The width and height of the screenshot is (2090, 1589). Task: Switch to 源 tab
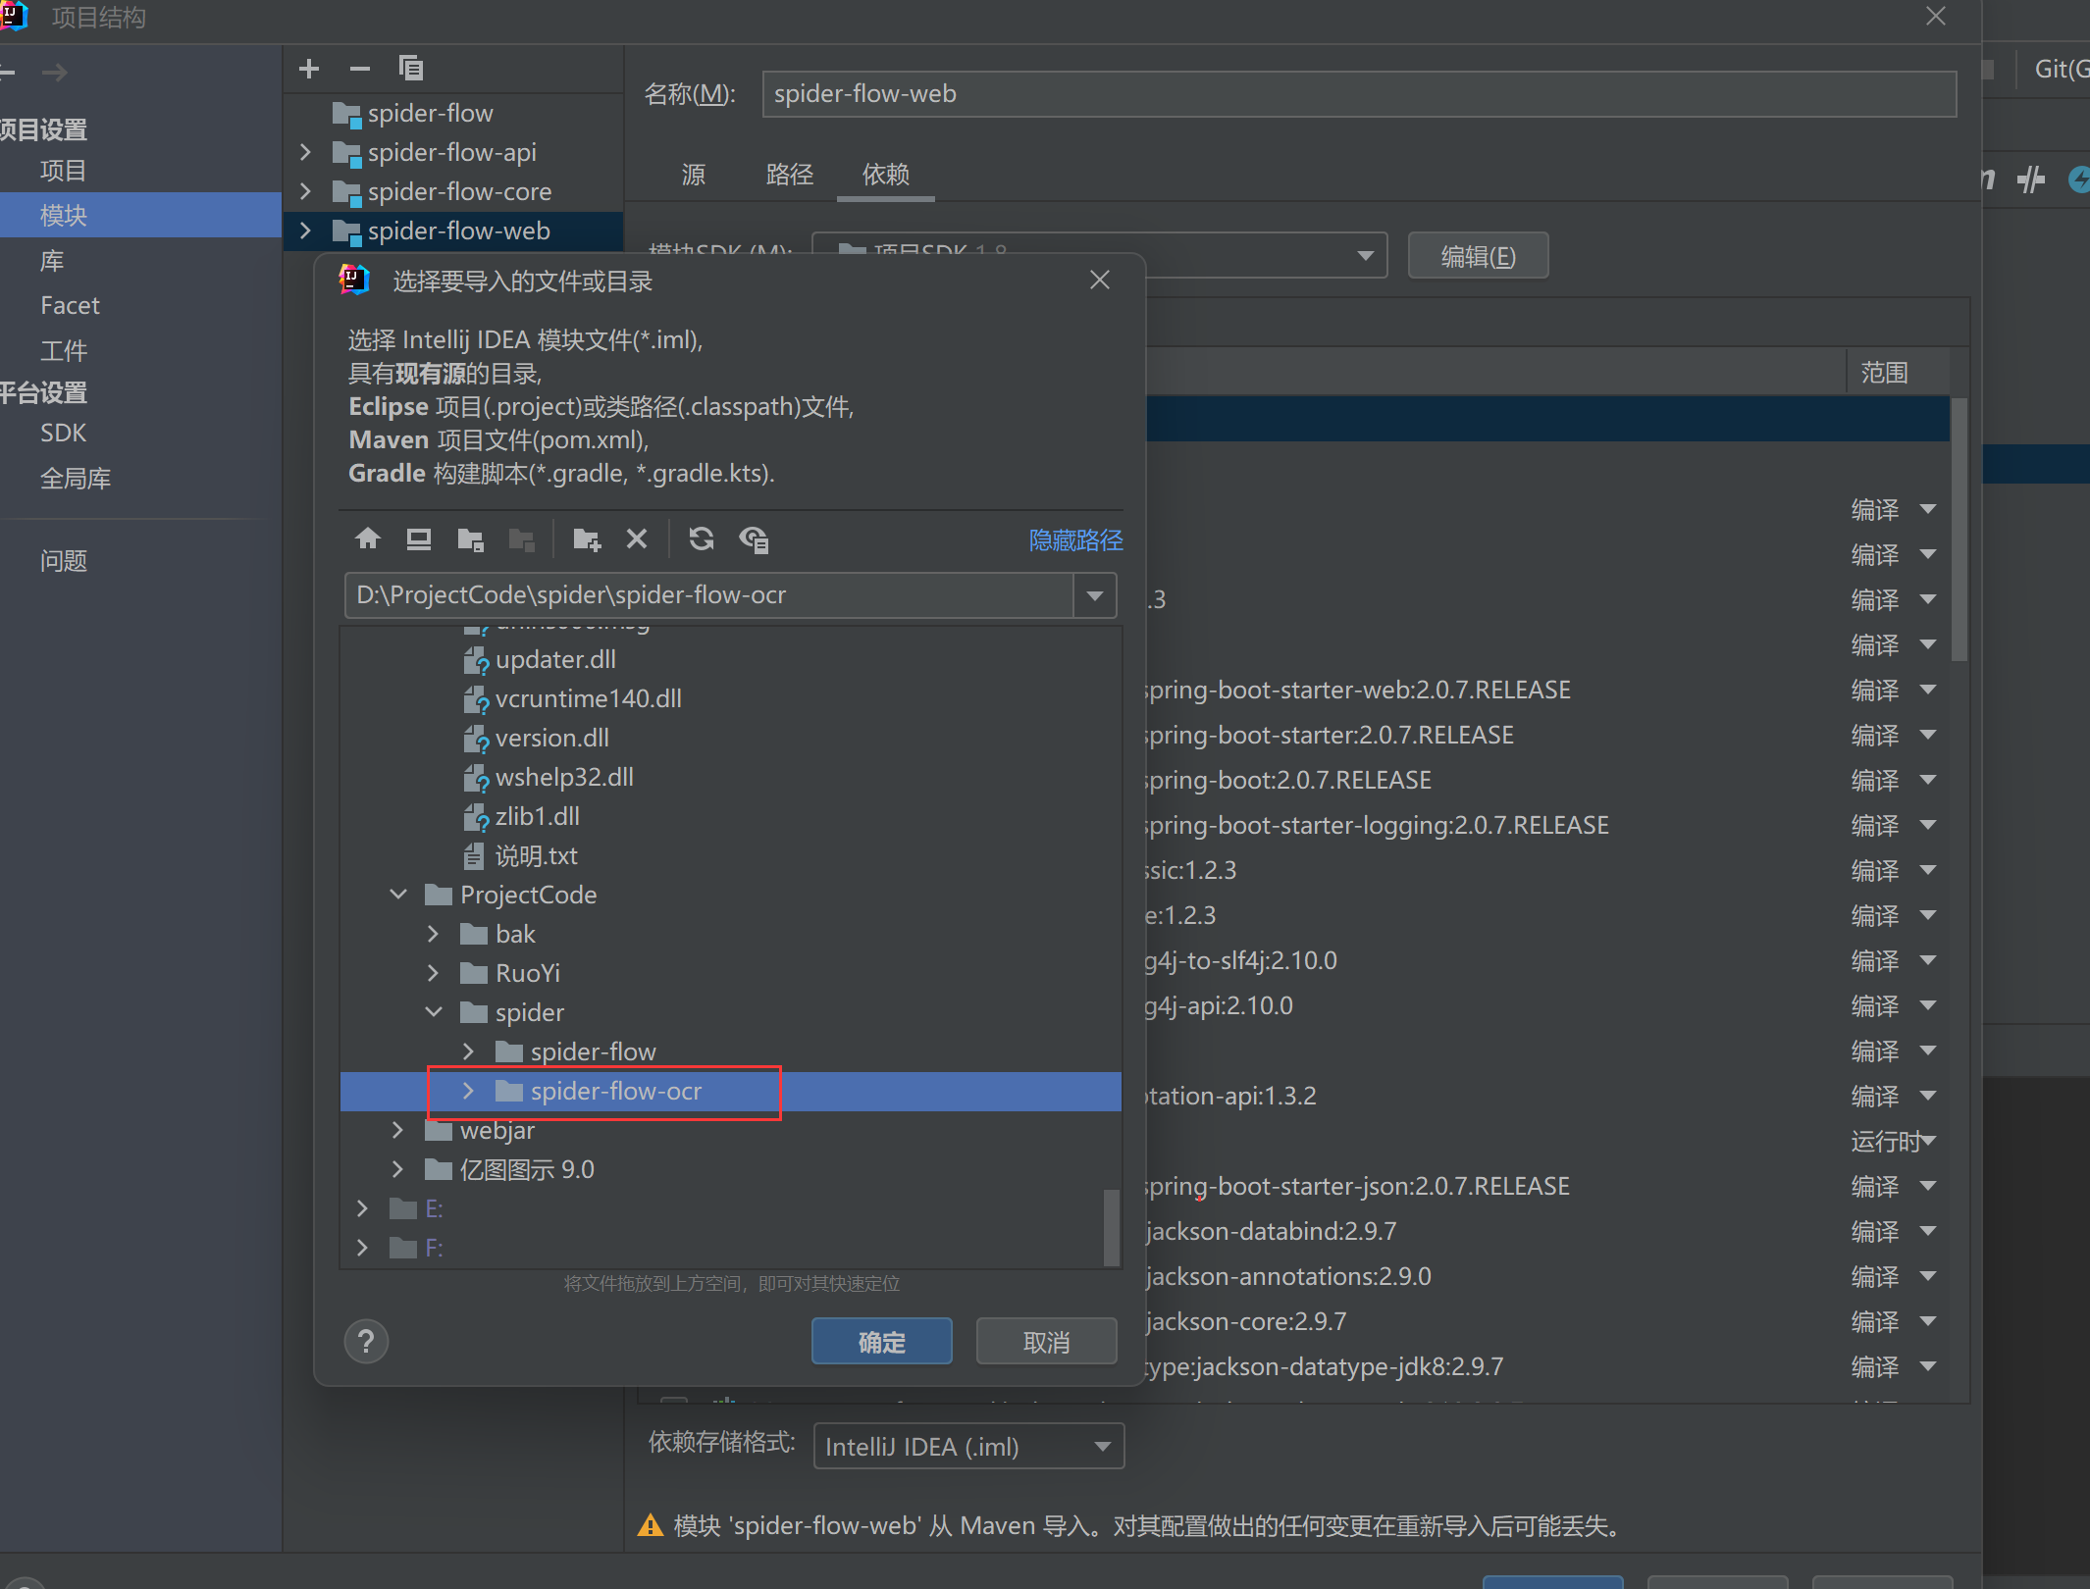pyautogui.click(x=694, y=175)
